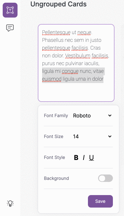Apply underline font style
The height and width of the screenshot is (216, 124).
point(91,158)
